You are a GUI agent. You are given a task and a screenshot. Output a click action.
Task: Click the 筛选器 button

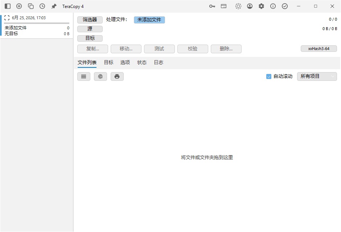[90, 20]
